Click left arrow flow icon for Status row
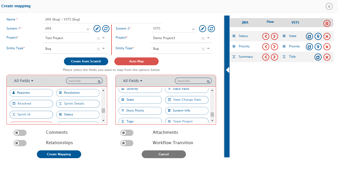 pos(265,36)
